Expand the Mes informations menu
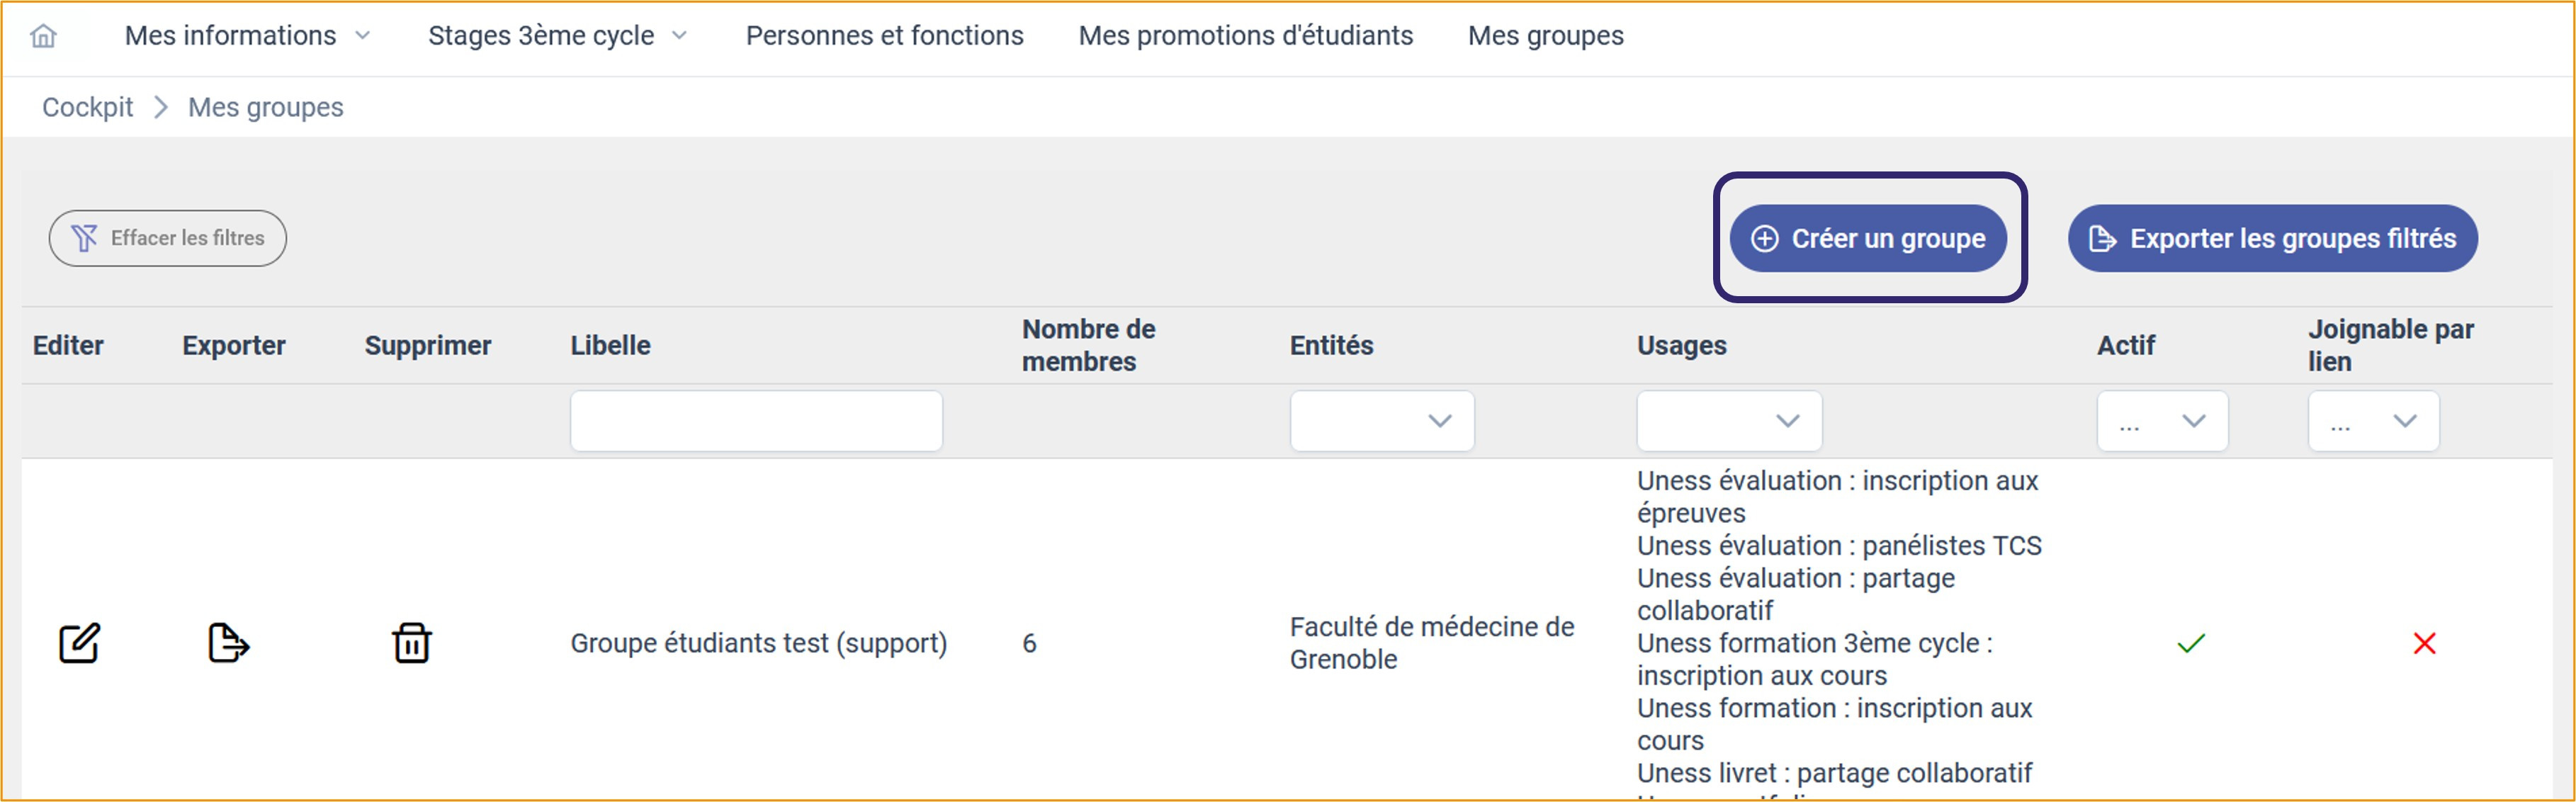Screen dimensions: 2576x802 click(x=247, y=36)
